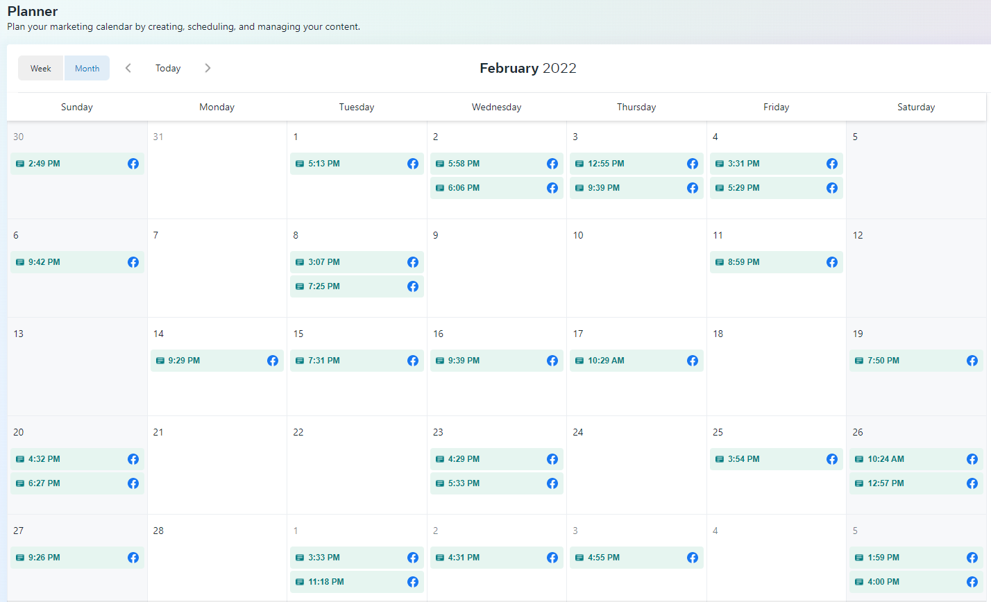Go to the previous month
The image size is (991, 602).
click(x=128, y=68)
